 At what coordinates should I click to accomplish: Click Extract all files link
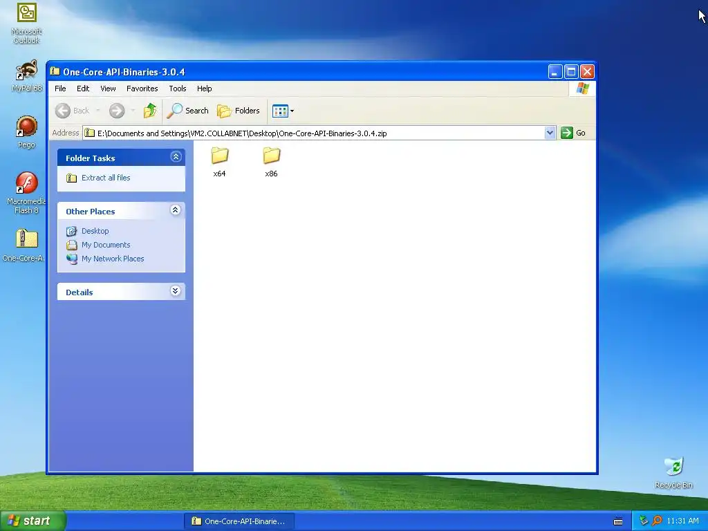click(106, 178)
